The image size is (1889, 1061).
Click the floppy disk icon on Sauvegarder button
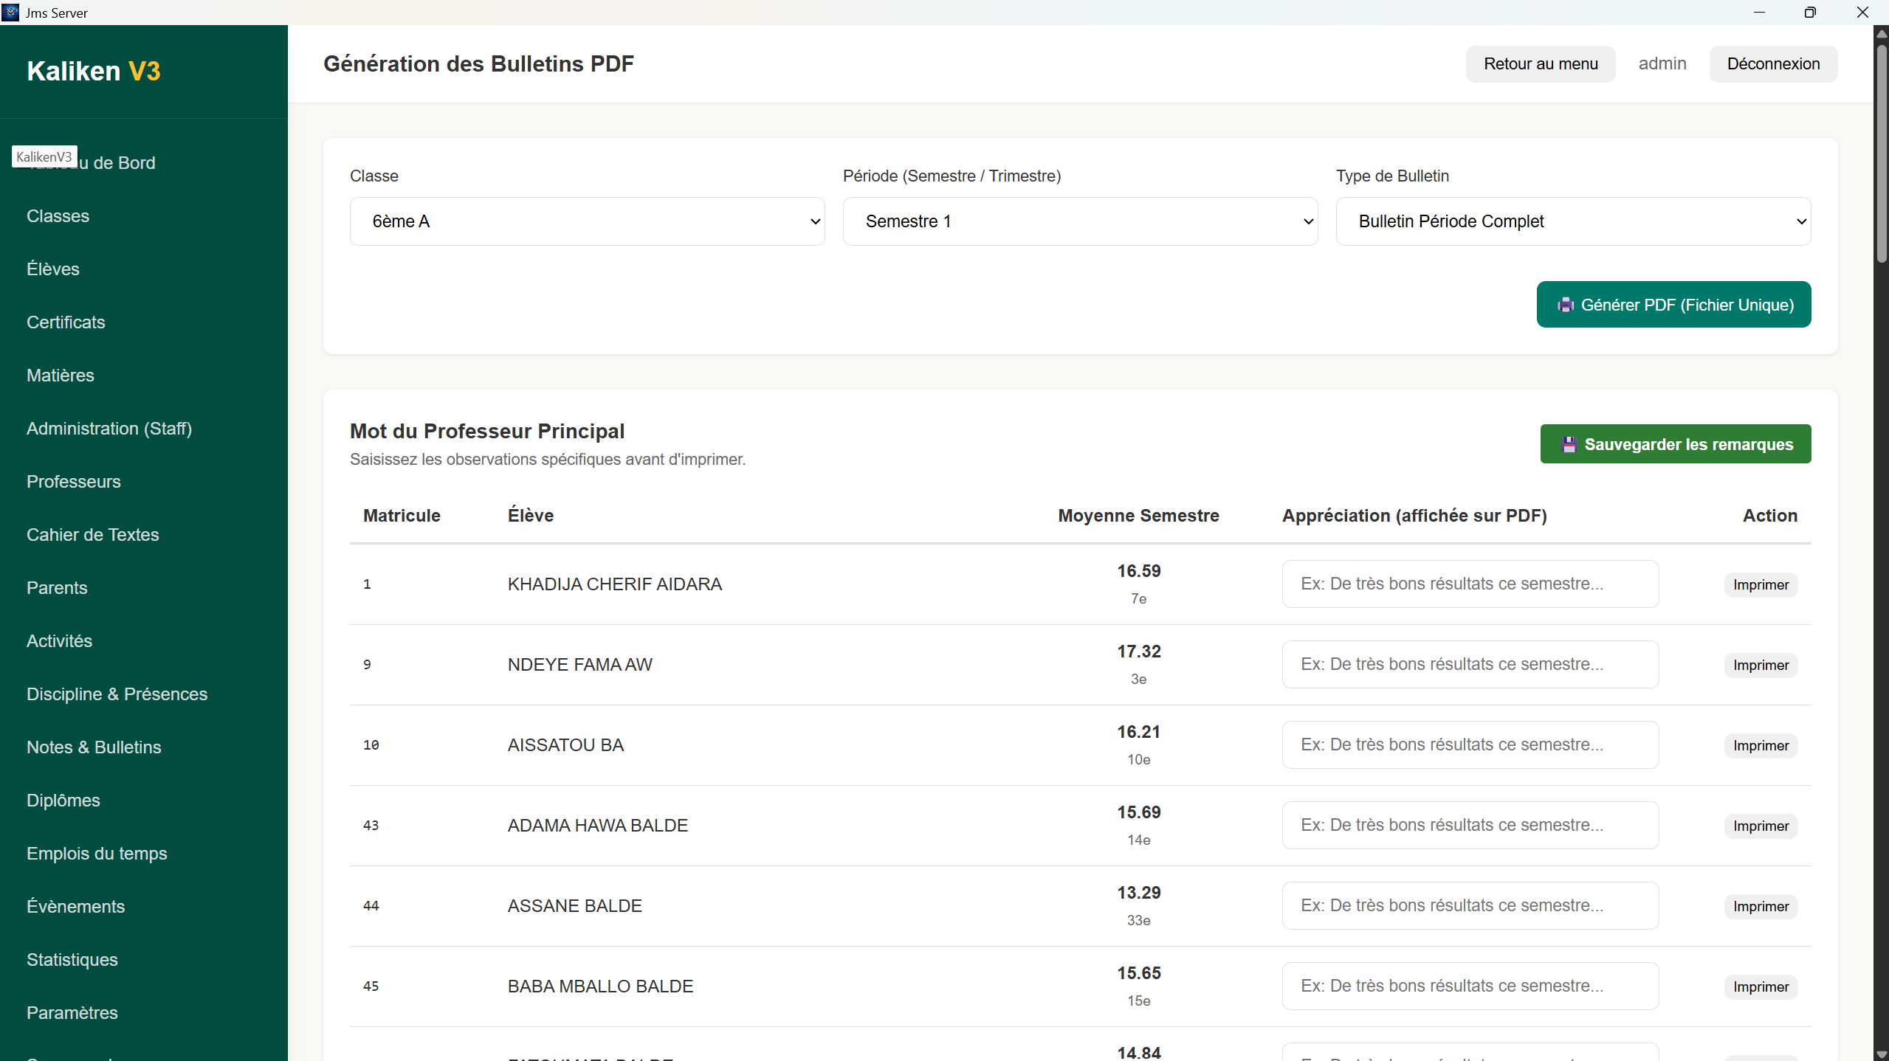point(1569,445)
